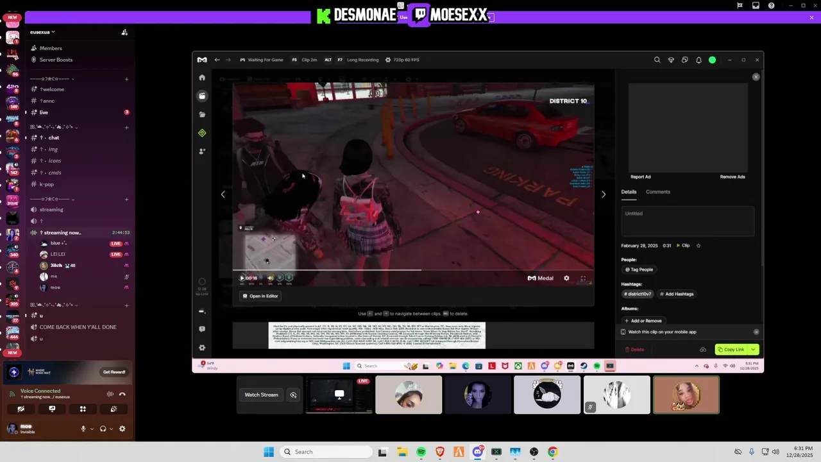This screenshot has width=821, height=462.
Task: Mute Discord microphone
Action: (x=83, y=429)
